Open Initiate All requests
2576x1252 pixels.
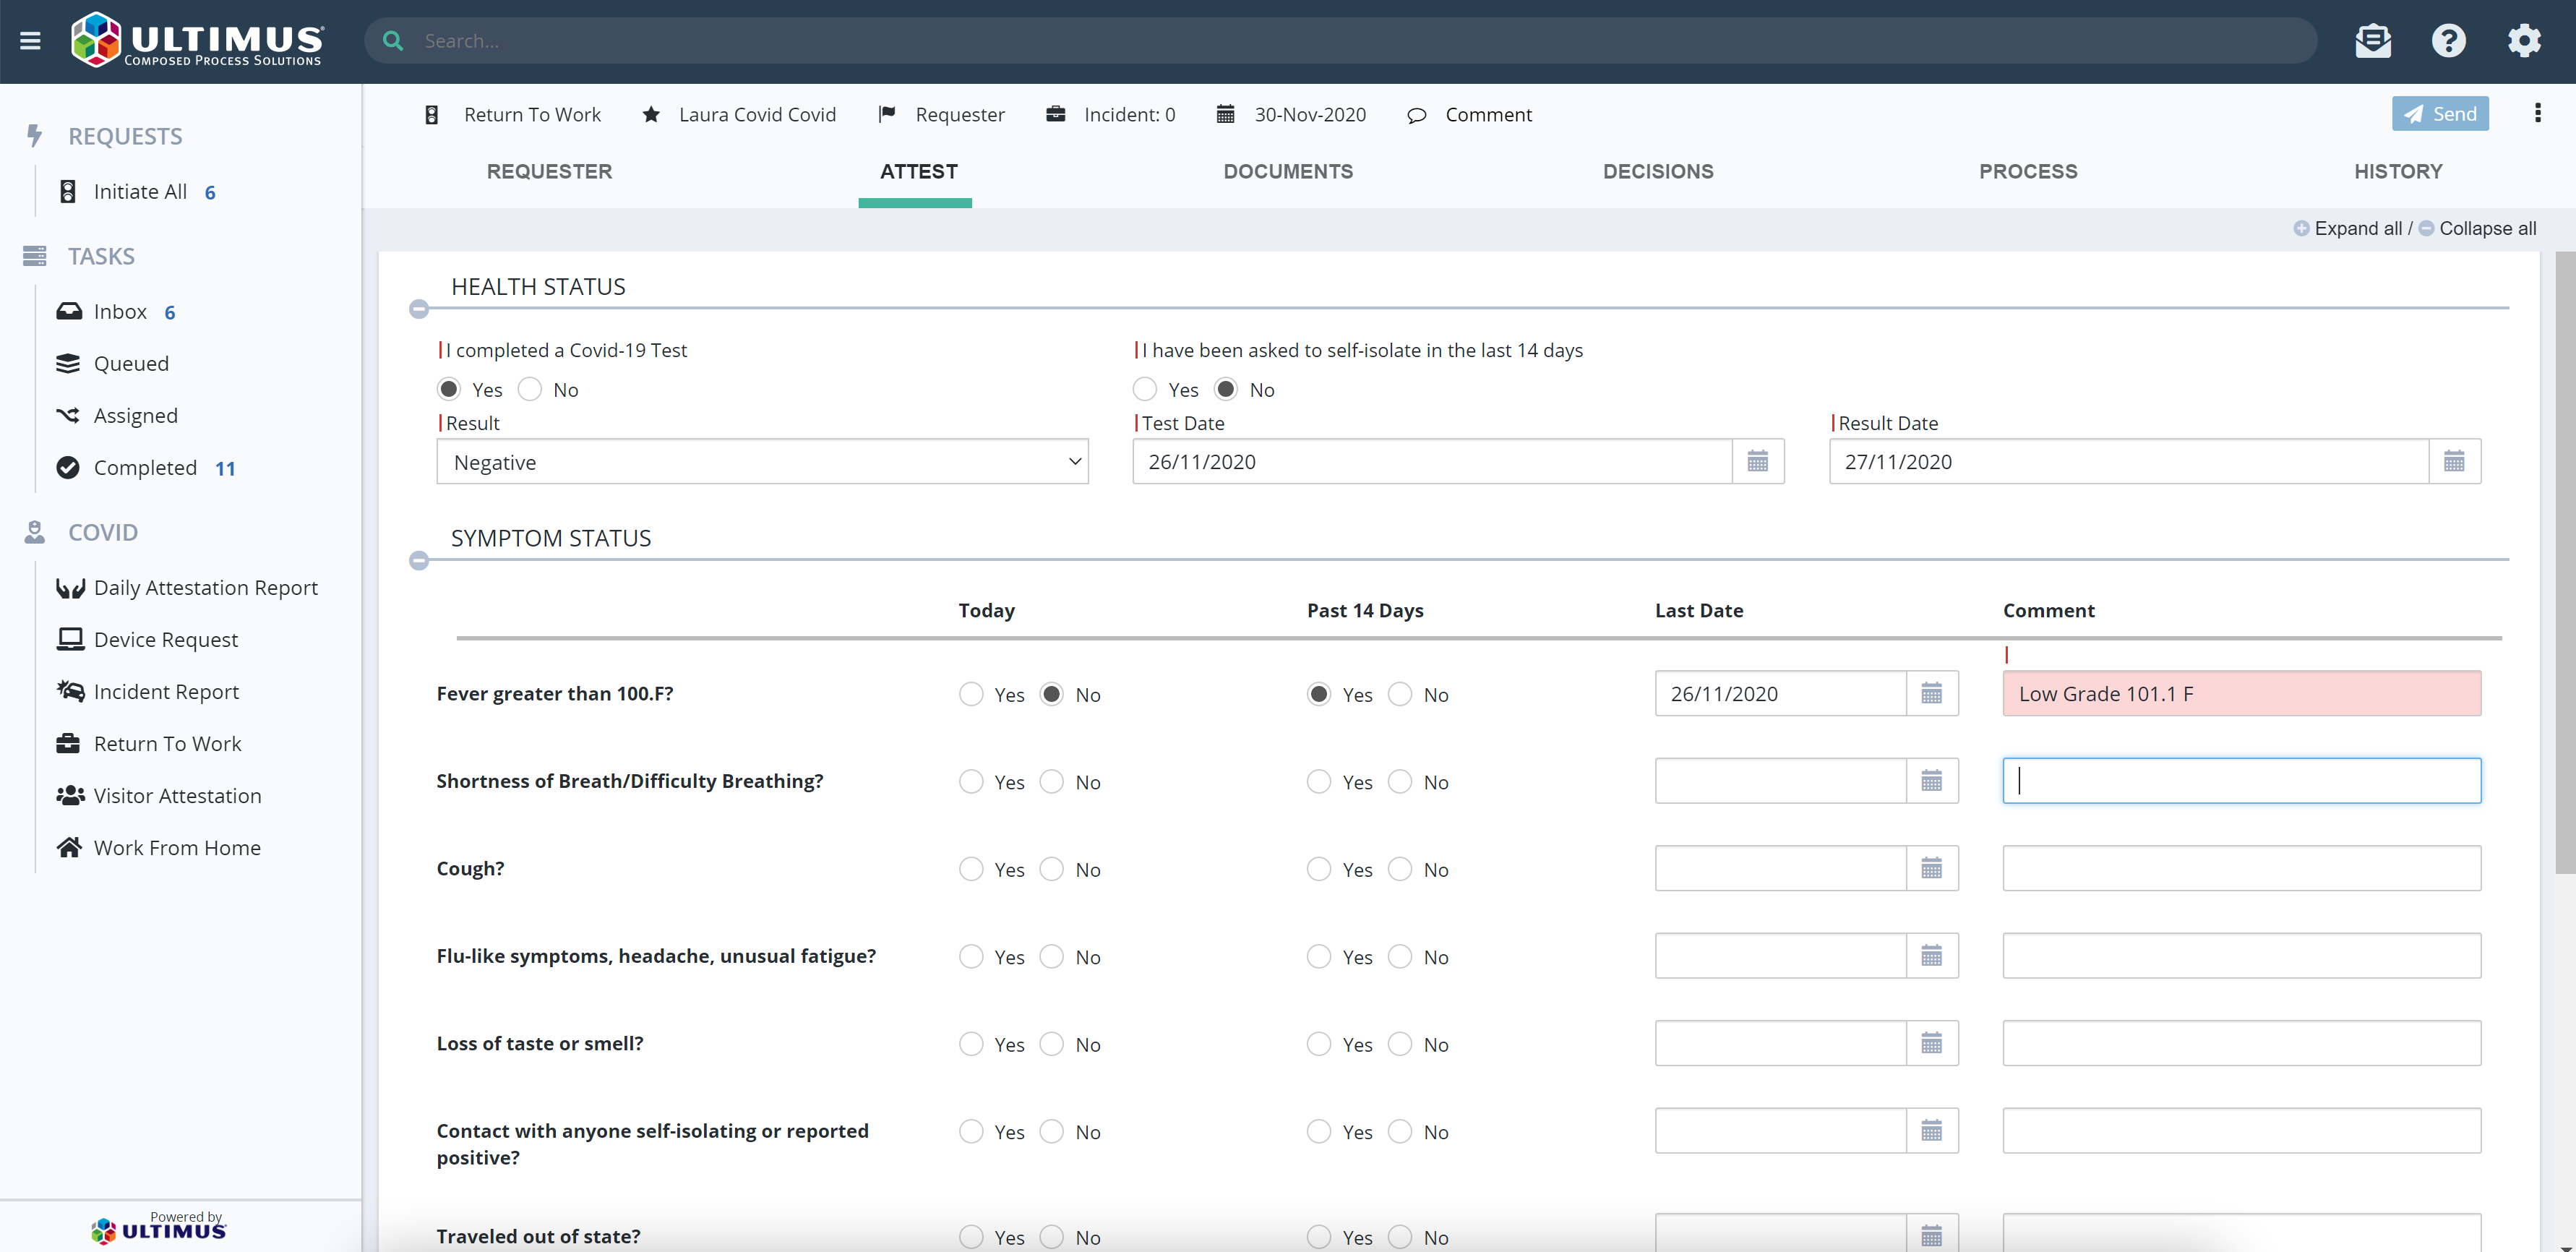(136, 192)
